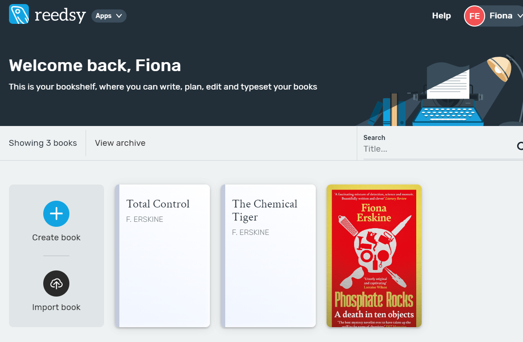Open the Apps dropdown menu
523x342 pixels.
tap(109, 16)
